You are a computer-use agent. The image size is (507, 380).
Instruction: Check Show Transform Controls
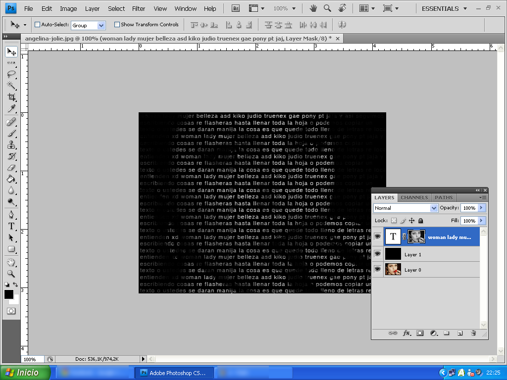pos(117,24)
